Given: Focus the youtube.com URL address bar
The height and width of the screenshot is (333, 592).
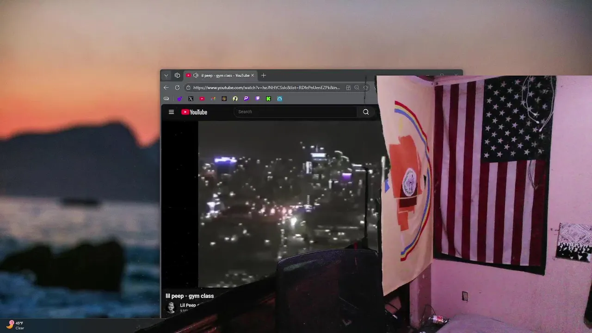Looking at the screenshot, I should [266, 87].
